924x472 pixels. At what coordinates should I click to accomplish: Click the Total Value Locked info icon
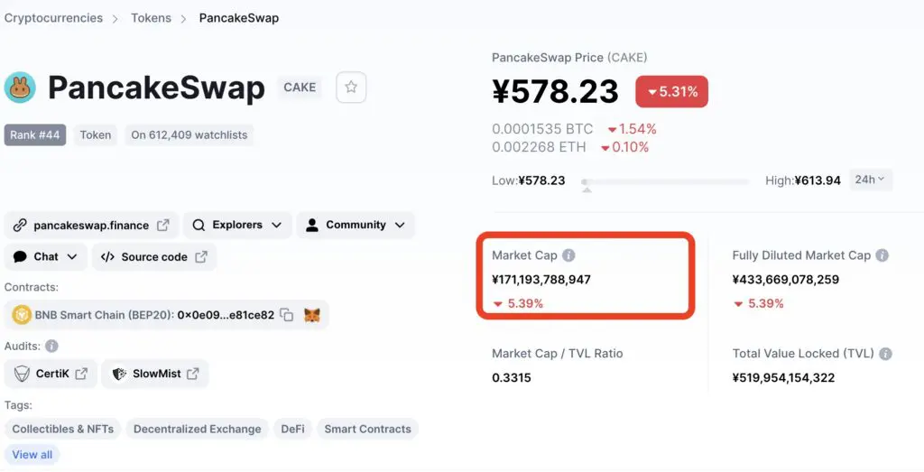coord(885,354)
